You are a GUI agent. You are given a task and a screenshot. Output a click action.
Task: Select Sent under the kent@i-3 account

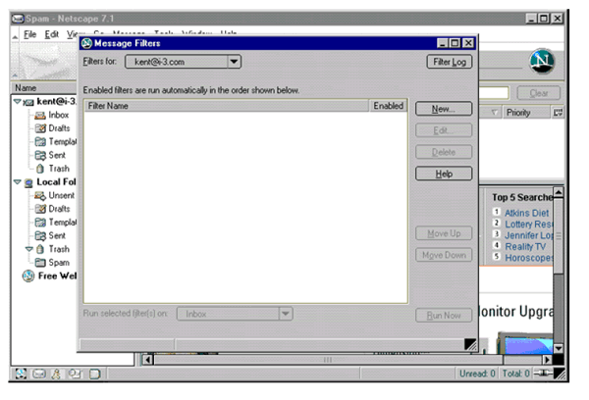point(57,155)
